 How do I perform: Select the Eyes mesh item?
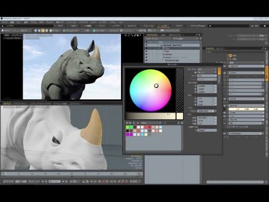(x=167, y=51)
